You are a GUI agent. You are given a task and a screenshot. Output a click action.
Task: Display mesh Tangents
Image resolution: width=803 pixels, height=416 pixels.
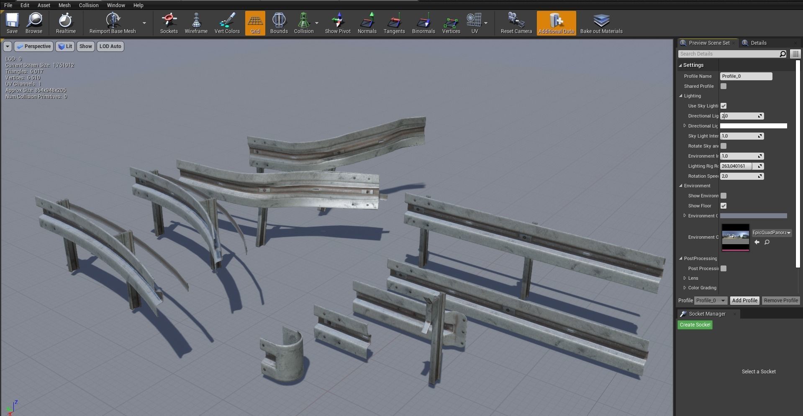(x=394, y=23)
